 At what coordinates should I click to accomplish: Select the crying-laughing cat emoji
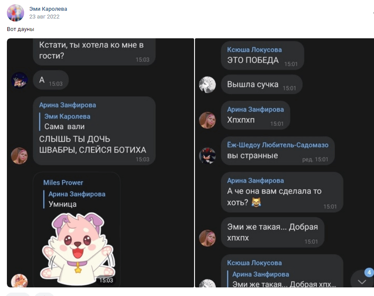256,202
